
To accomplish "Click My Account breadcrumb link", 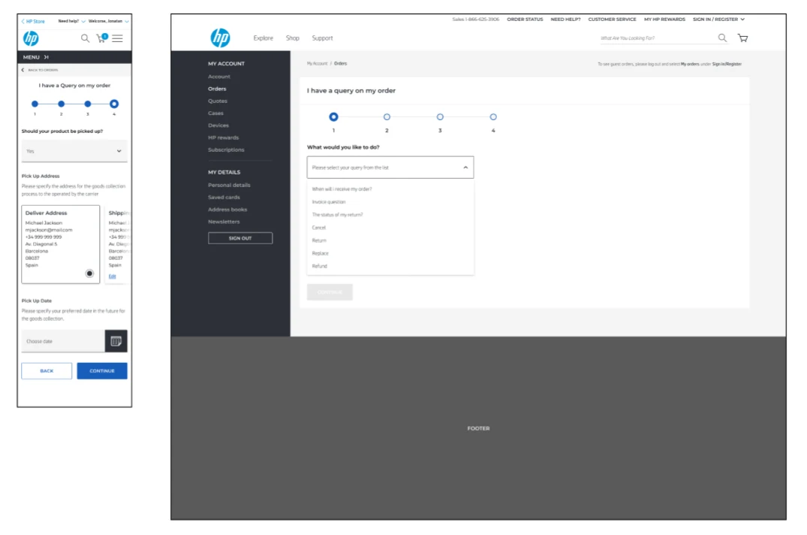I will click(x=317, y=64).
